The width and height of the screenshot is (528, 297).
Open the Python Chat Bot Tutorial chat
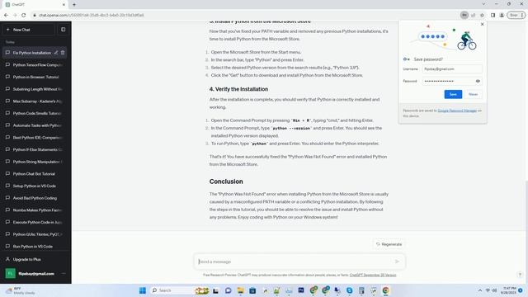[x=35, y=174]
